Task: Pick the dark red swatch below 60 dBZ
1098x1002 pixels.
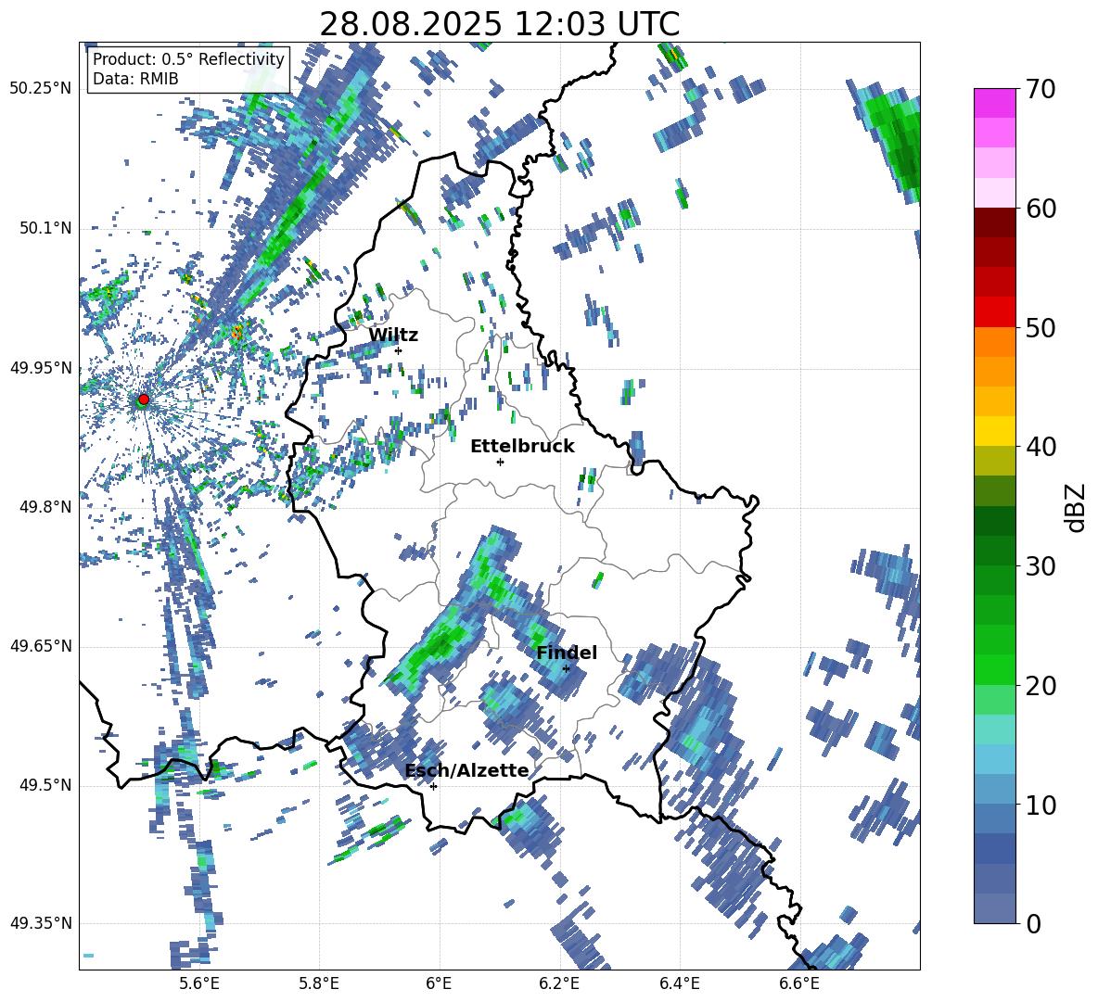Action: (x=994, y=223)
